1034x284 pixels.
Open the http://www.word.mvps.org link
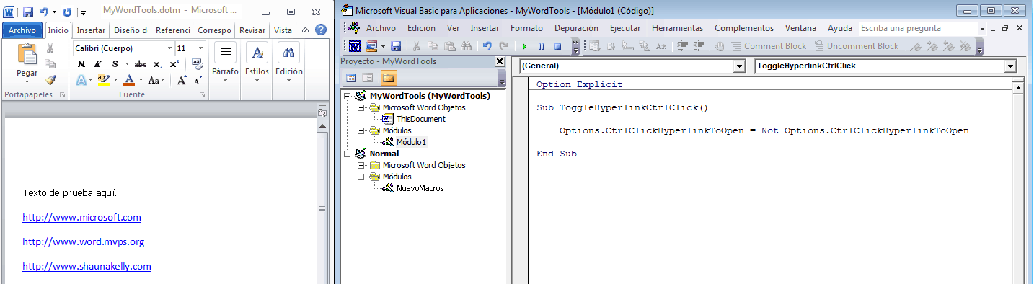point(83,241)
